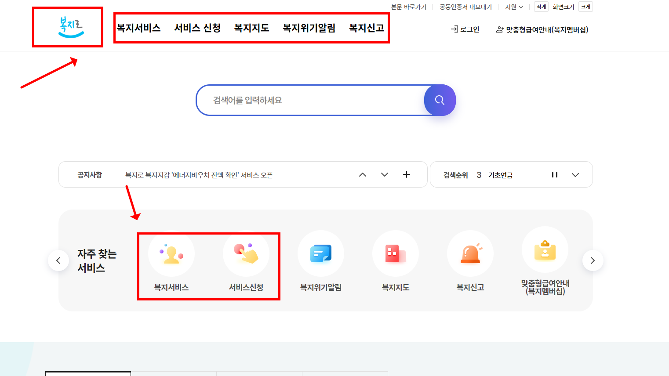The height and width of the screenshot is (376, 669).
Task: Expand the 검색순위 ranking list
Action: [575, 175]
